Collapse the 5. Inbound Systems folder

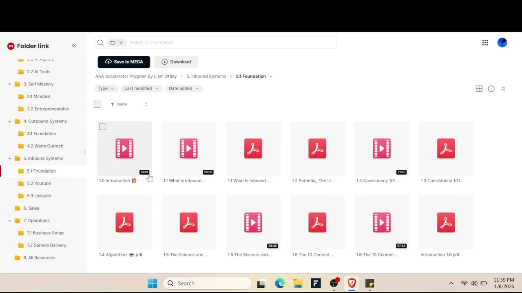10,158
